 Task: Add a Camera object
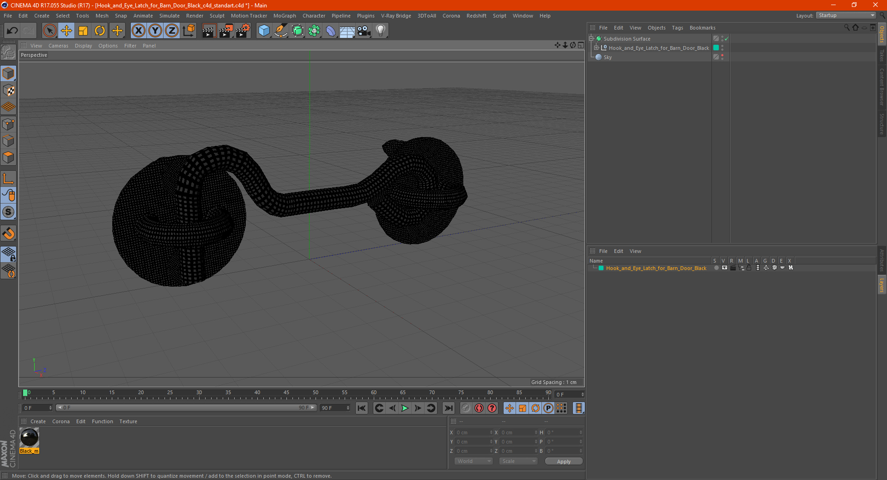[x=364, y=31]
